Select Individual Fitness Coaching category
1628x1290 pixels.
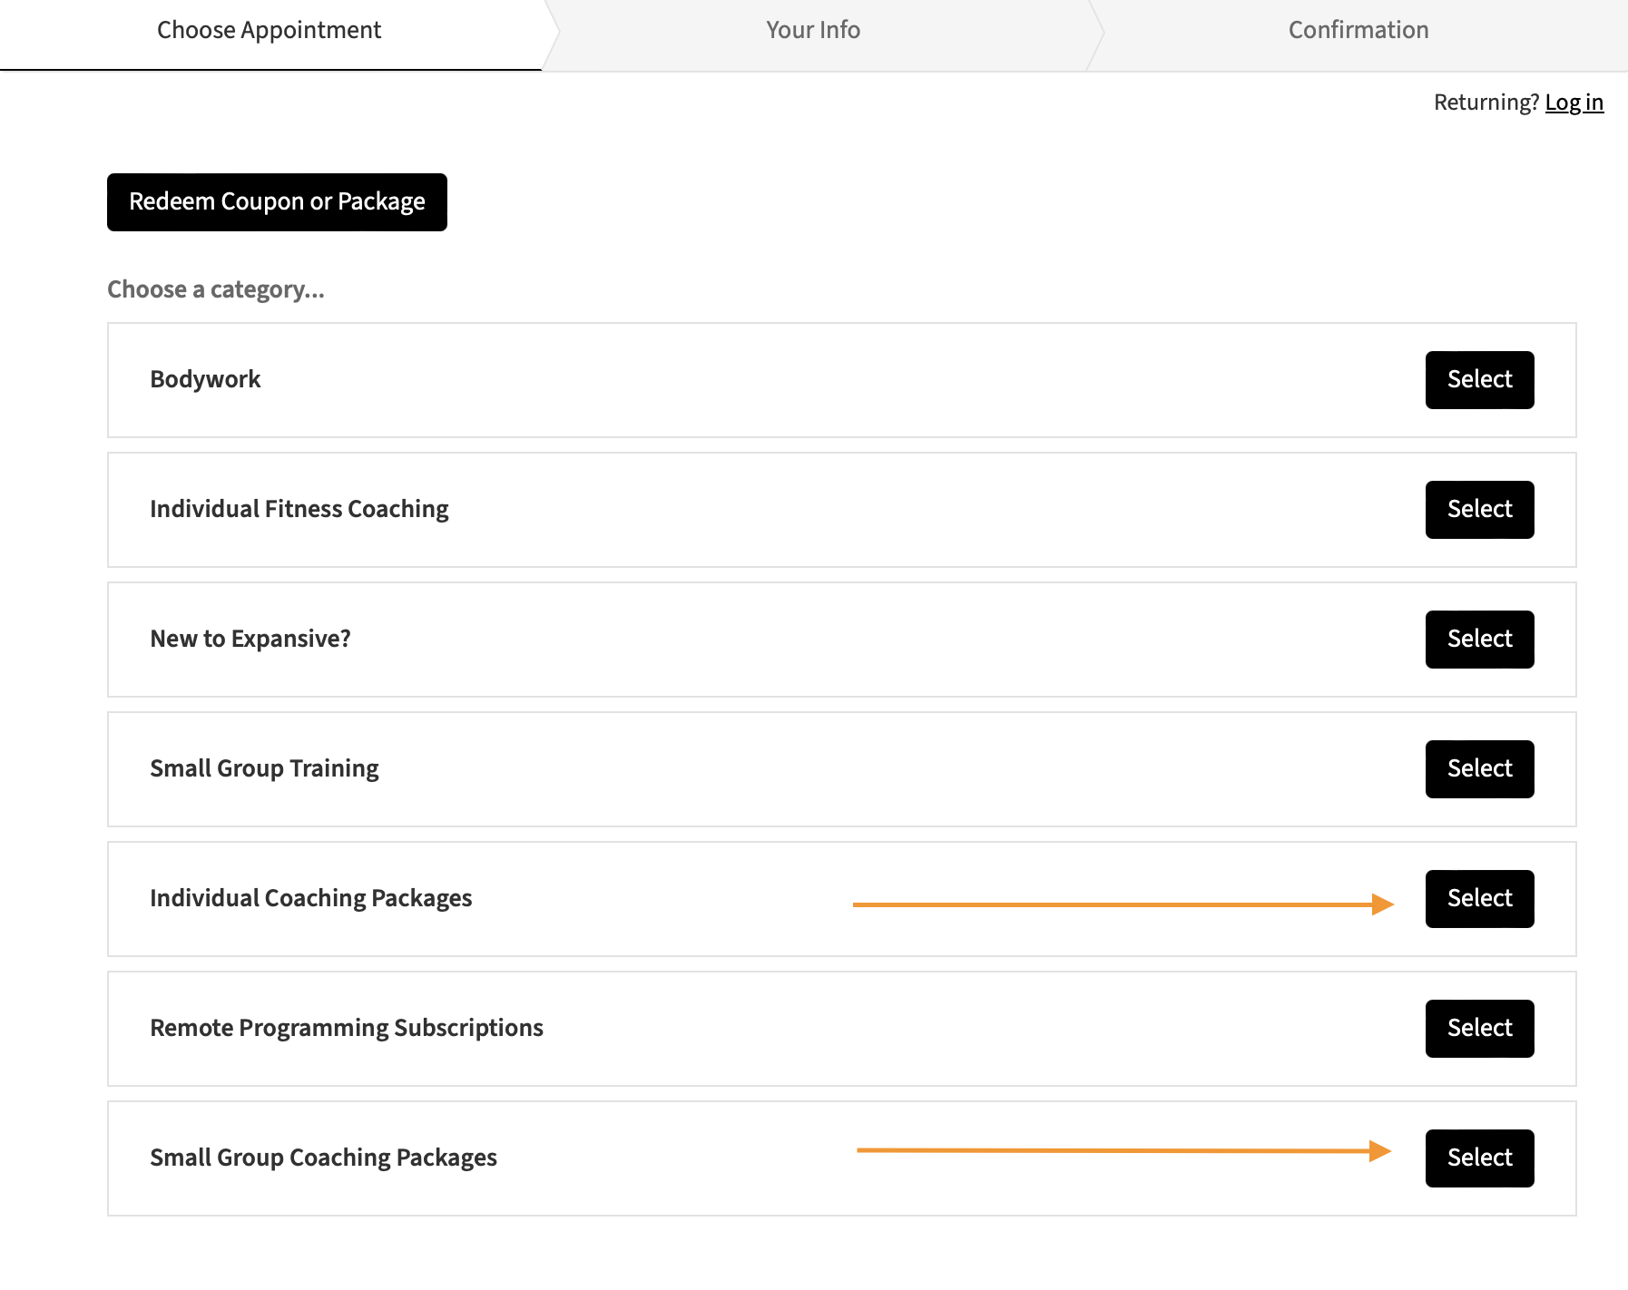[x=1479, y=510]
